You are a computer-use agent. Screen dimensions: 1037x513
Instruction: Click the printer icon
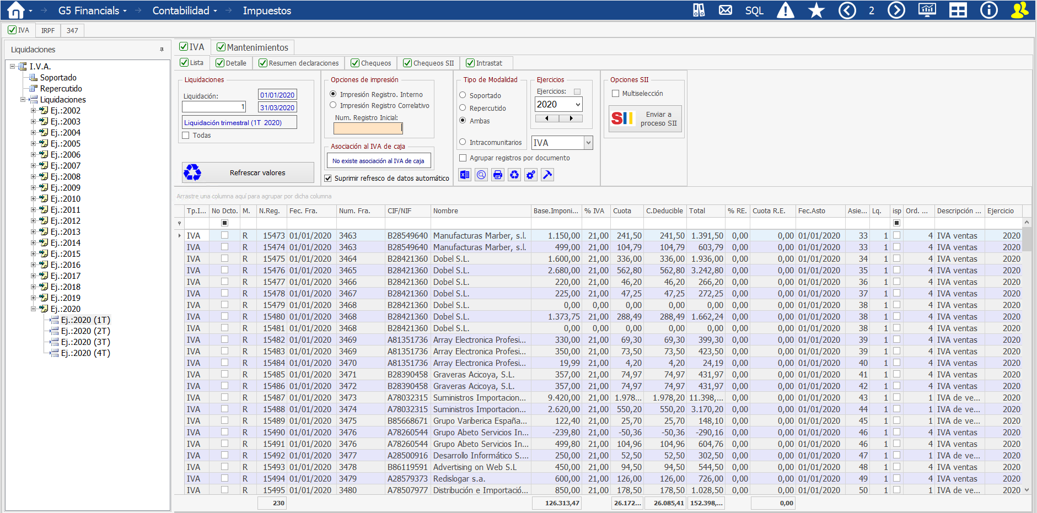click(x=498, y=175)
